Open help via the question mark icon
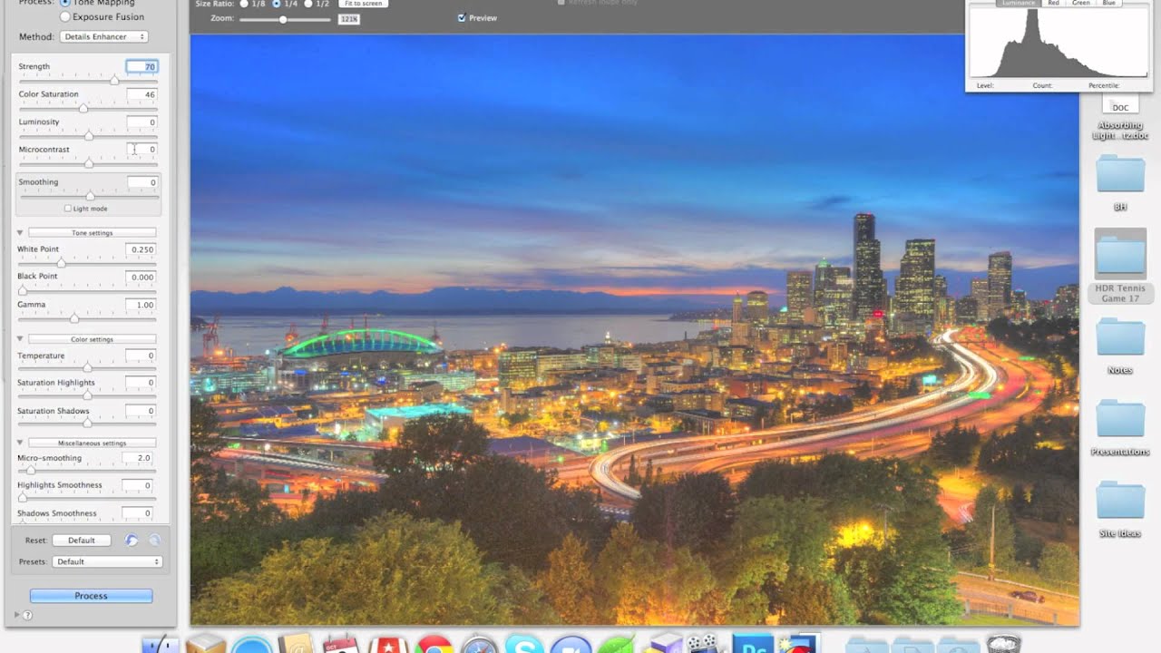 [27, 615]
